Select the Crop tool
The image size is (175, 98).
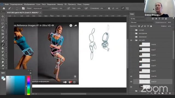3,30
